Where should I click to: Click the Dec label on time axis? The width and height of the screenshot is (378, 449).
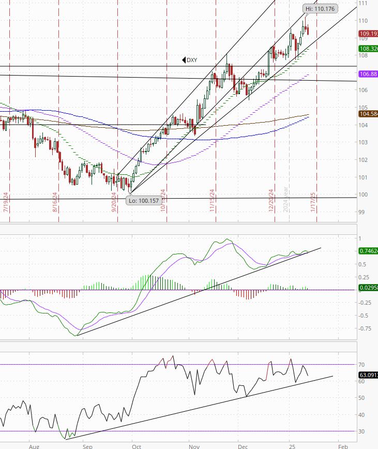pyautogui.click(x=243, y=446)
